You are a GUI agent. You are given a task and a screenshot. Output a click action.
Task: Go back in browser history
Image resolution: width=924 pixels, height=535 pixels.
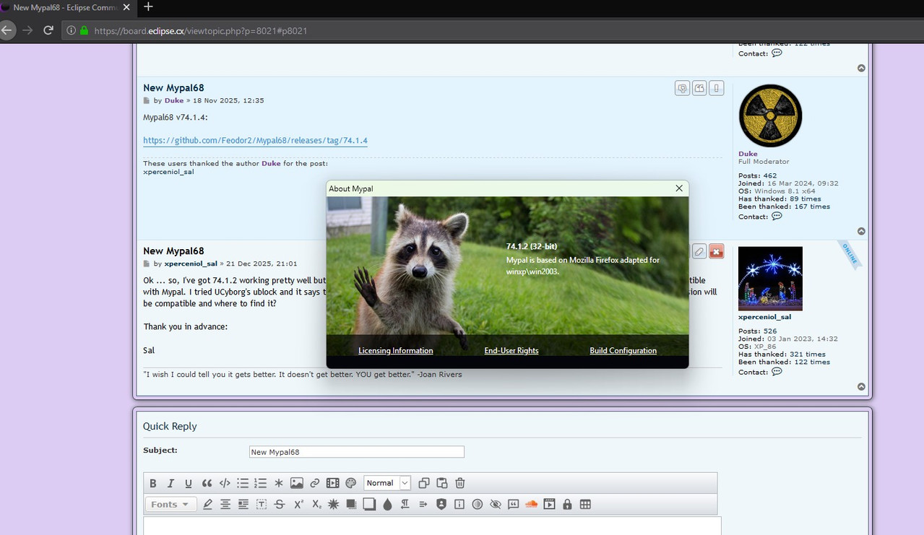(7, 30)
